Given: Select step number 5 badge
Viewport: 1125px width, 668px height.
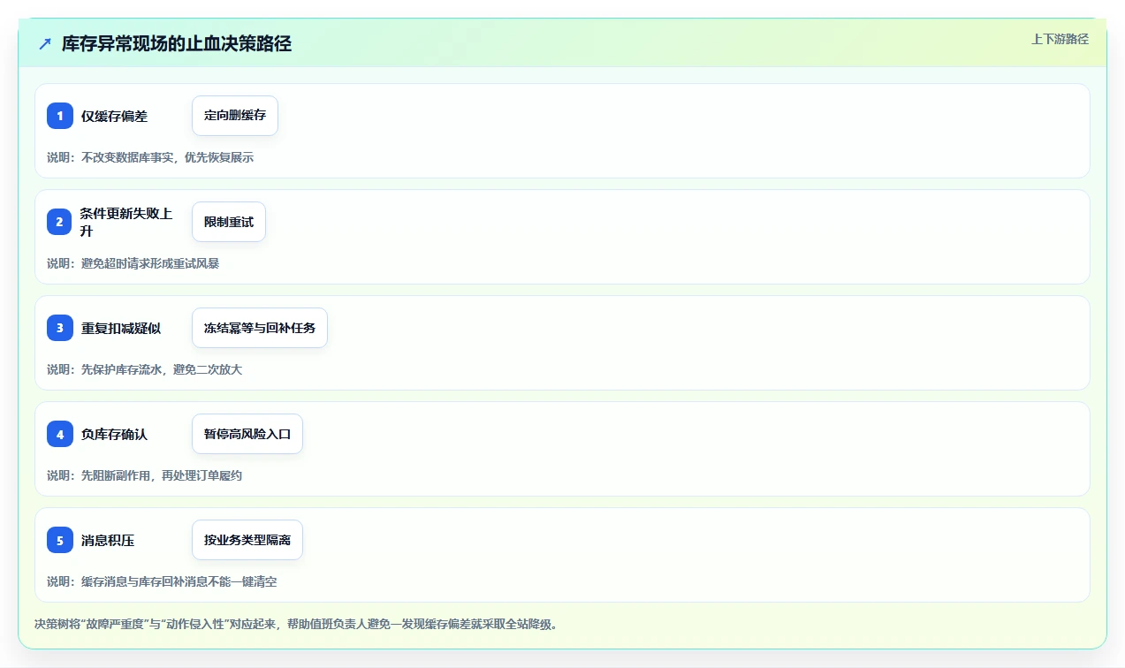Looking at the screenshot, I should coord(60,540).
